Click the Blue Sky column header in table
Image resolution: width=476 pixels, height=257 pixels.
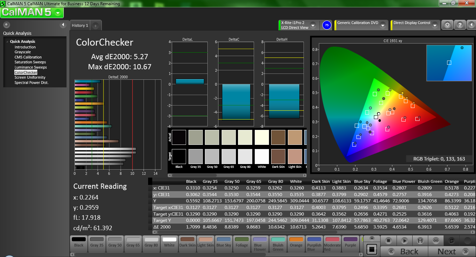tap(362, 181)
